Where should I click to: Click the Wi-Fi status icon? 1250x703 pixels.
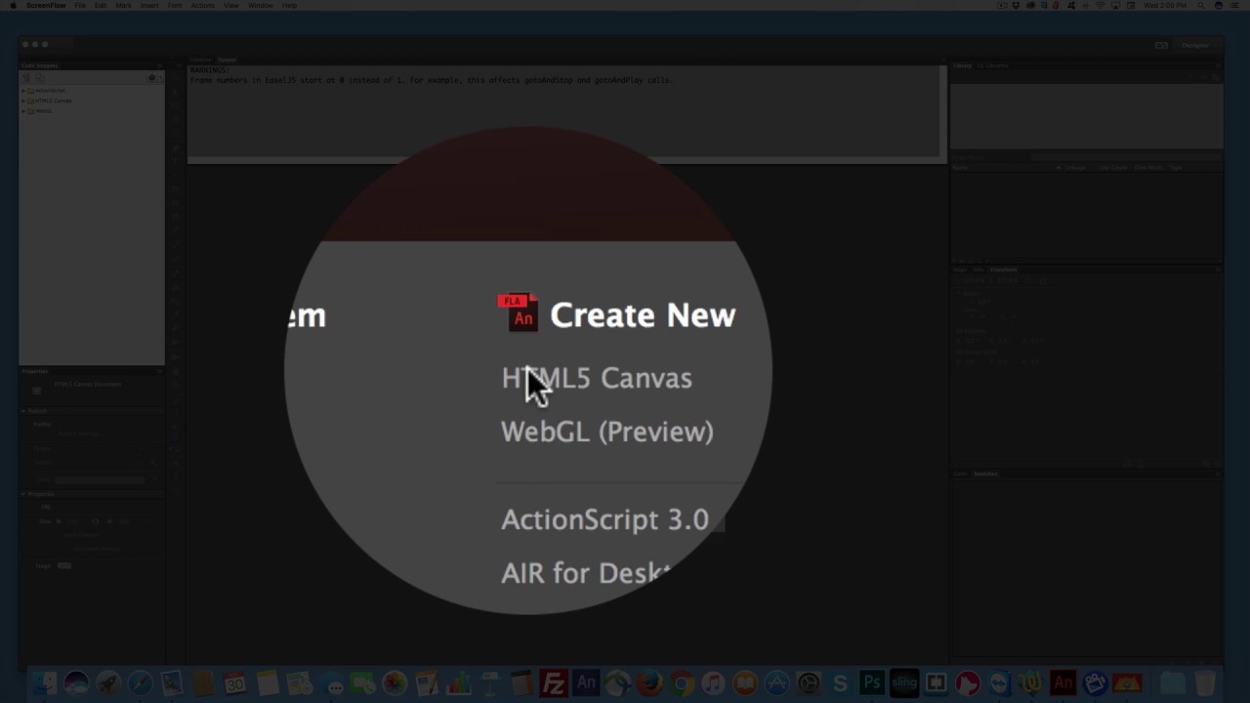coord(1101,5)
